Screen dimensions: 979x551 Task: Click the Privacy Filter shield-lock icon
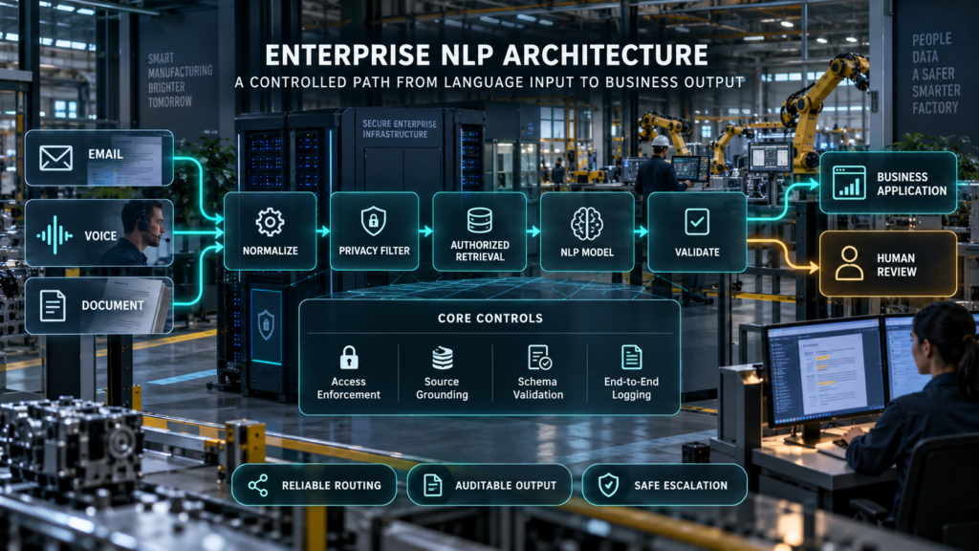(374, 221)
